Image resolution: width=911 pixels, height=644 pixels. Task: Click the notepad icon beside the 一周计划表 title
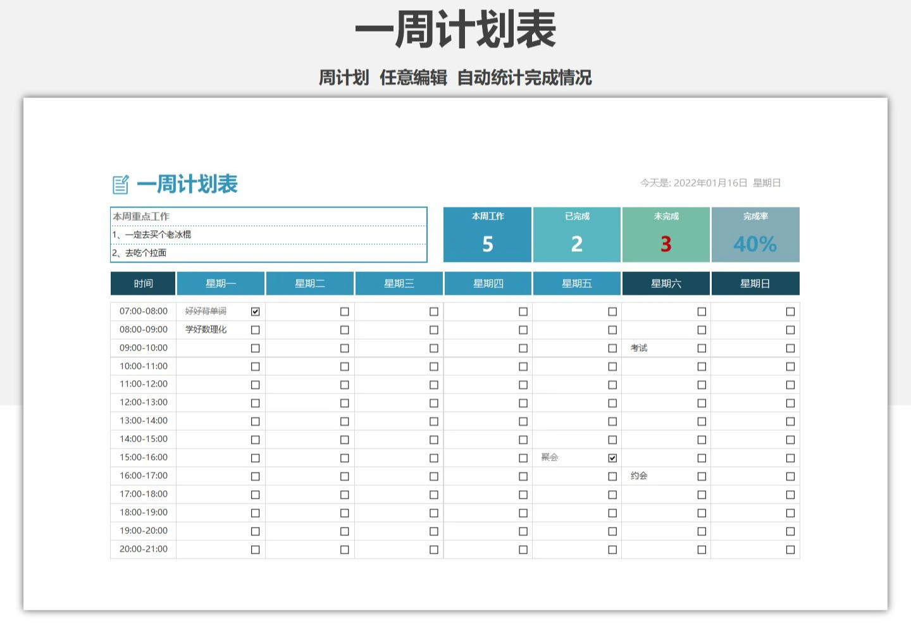[x=120, y=185]
